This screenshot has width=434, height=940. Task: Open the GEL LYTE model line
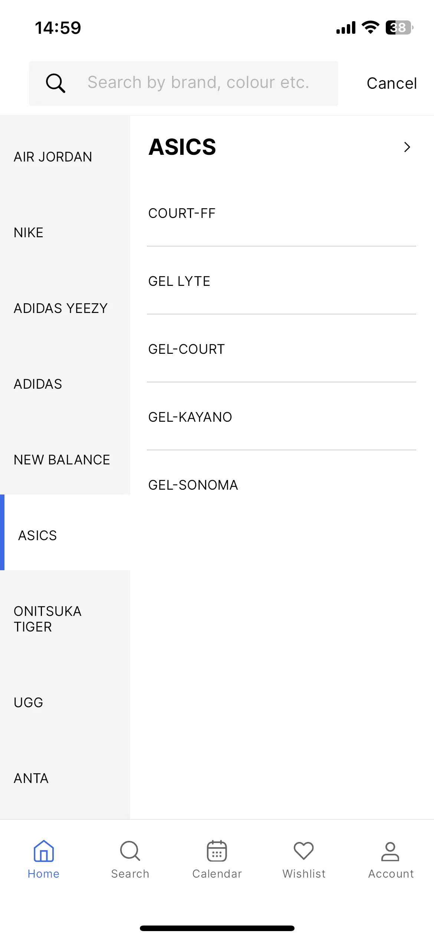click(282, 281)
